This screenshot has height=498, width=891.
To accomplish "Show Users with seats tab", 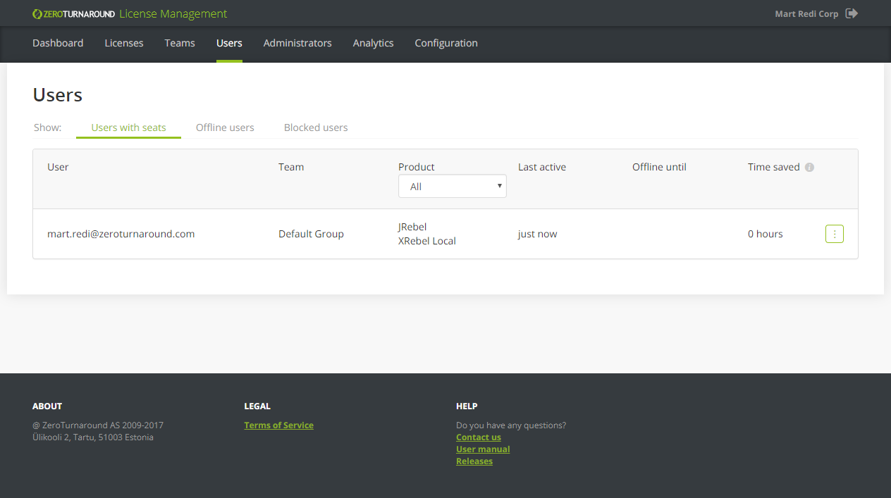I will tap(129, 127).
